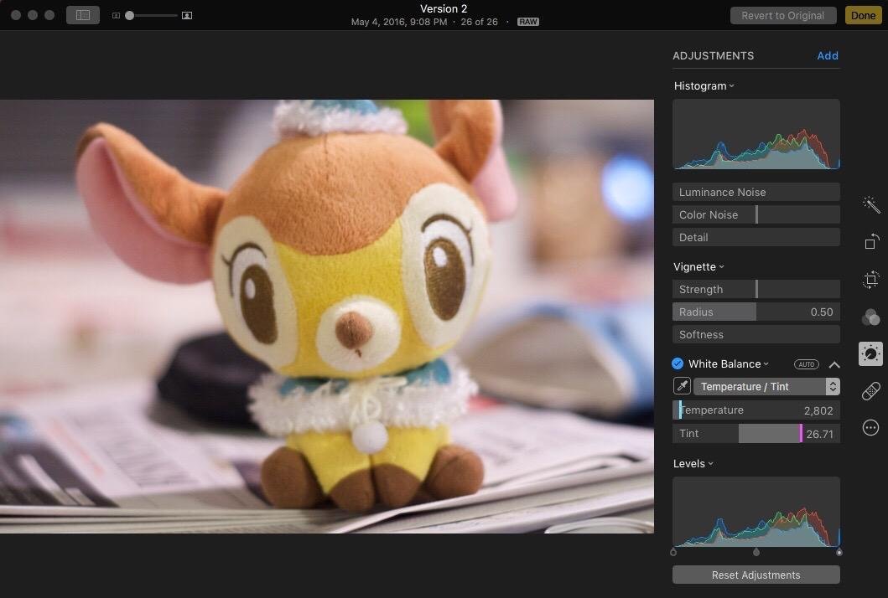Click the Tint slider
This screenshot has height=598, width=888.
pyautogui.click(x=756, y=434)
